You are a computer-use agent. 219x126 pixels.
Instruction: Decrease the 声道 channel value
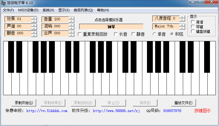(x=34, y=28)
